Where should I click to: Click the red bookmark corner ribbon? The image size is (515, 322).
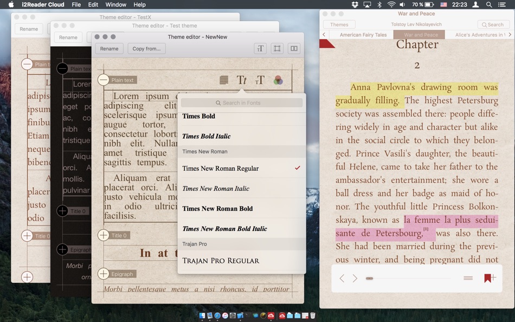click(326, 43)
